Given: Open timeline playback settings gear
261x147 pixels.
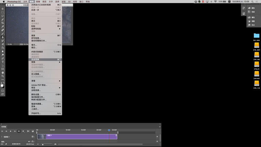Looking at the screenshot, I should 23,131.
